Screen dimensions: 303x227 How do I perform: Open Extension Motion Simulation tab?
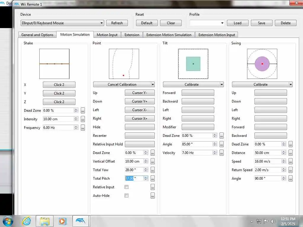169,35
